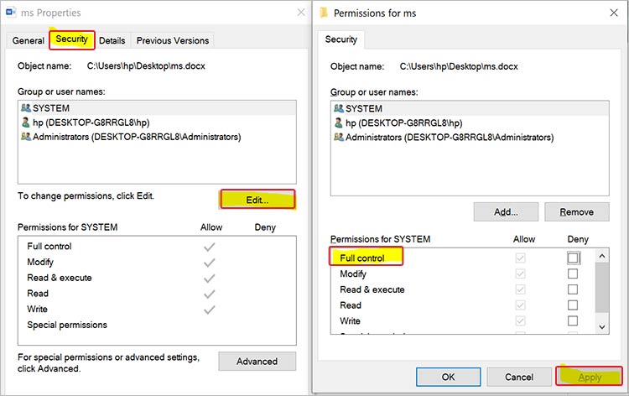Select SYSTEM group icon in ms Properties list
Screen dimensions: 629x396
(26, 108)
